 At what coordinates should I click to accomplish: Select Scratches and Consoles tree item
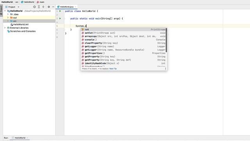(23, 31)
